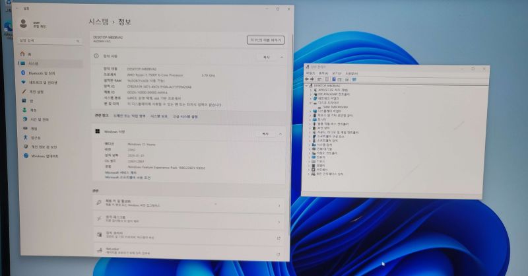Screen dimensions: 528x276
Task: Open the File (파일) menu in Device Manager
Action: [310, 73]
